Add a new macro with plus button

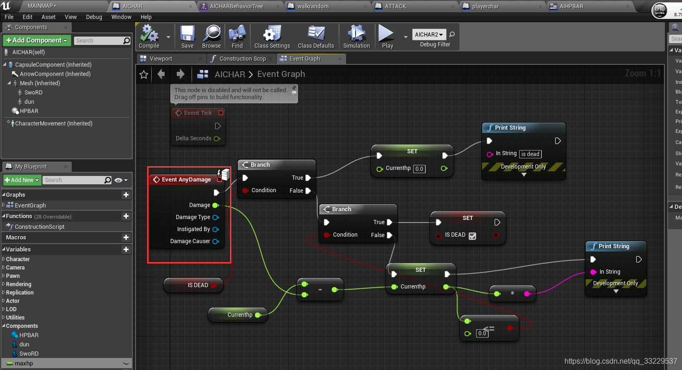(x=126, y=238)
